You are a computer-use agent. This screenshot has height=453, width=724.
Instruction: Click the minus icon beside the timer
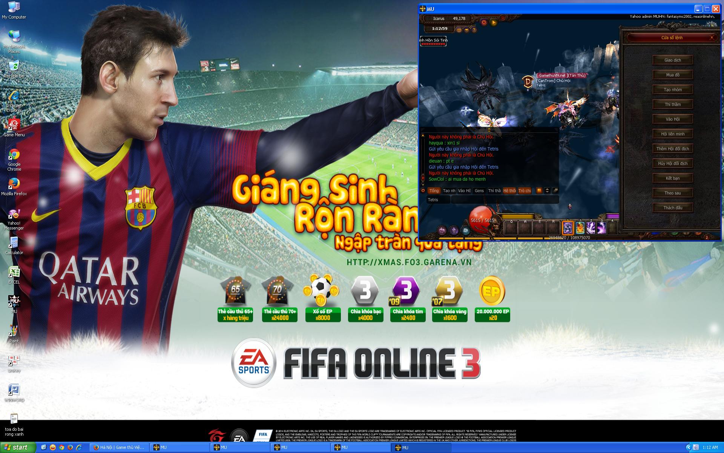click(466, 29)
